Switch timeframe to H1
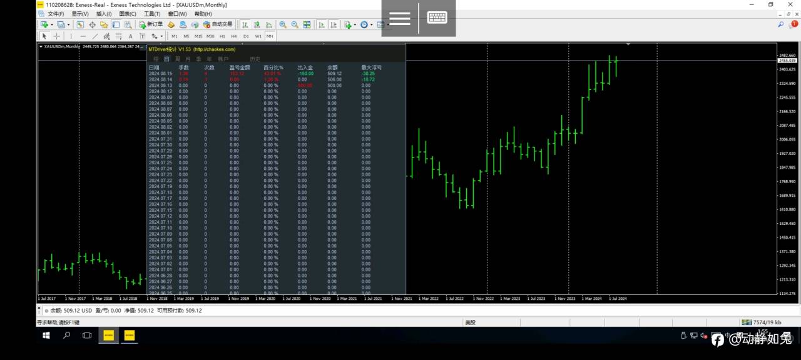This screenshot has height=360, width=801. tap(222, 36)
